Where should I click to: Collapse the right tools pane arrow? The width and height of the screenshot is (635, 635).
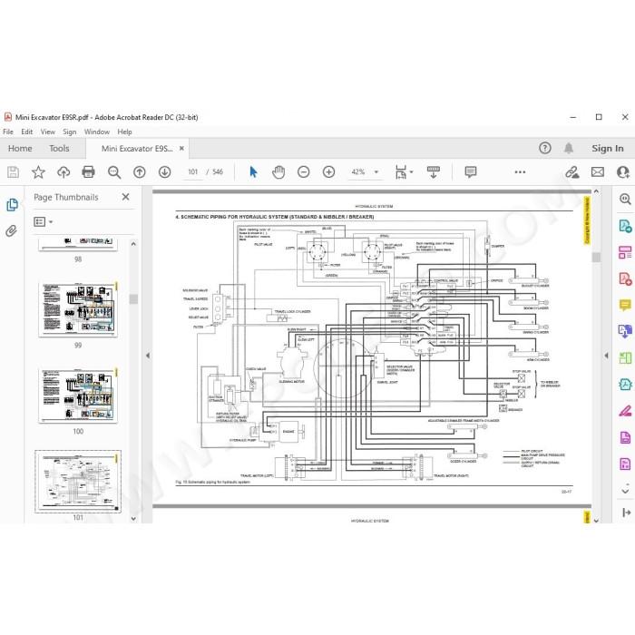[x=606, y=356]
